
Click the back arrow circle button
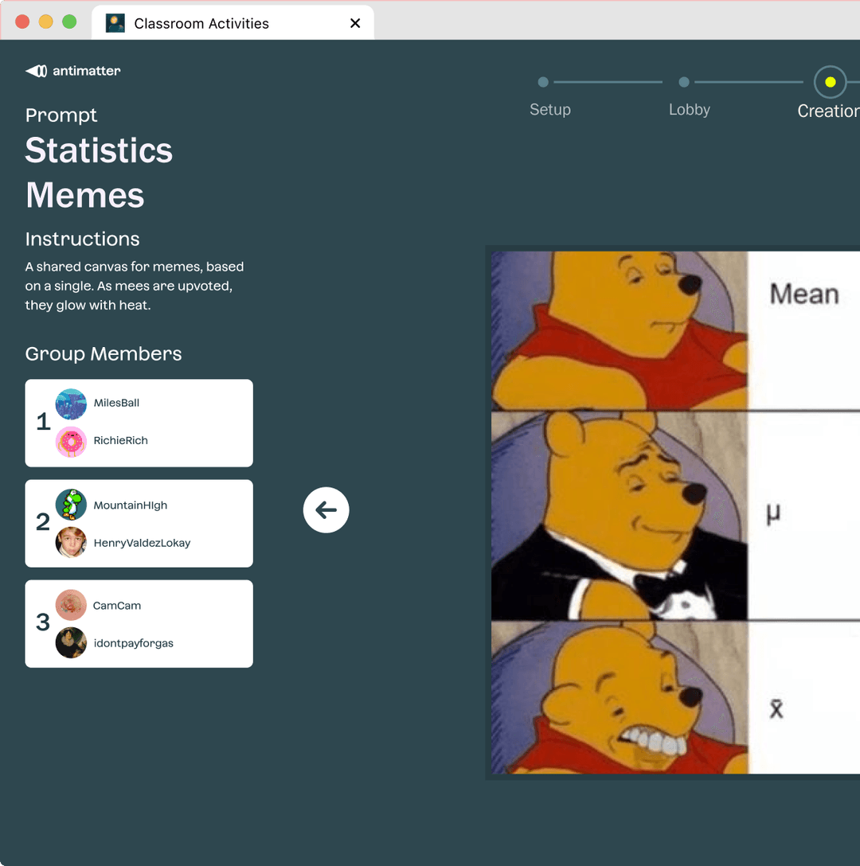coord(326,509)
